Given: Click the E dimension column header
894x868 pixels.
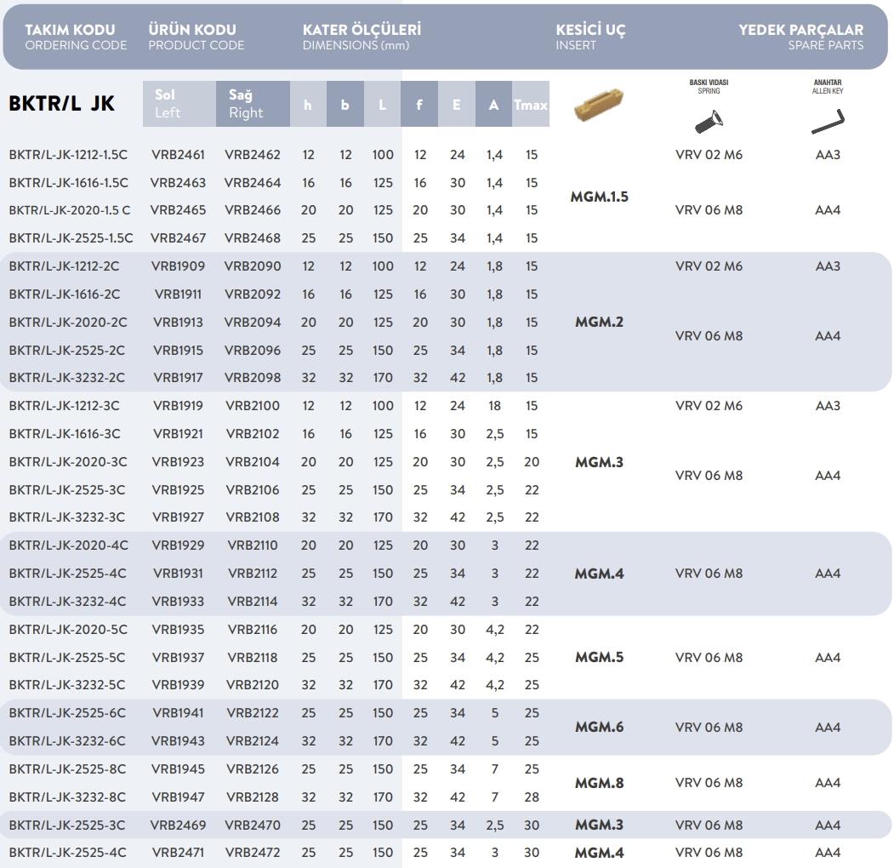Looking at the screenshot, I should (457, 104).
